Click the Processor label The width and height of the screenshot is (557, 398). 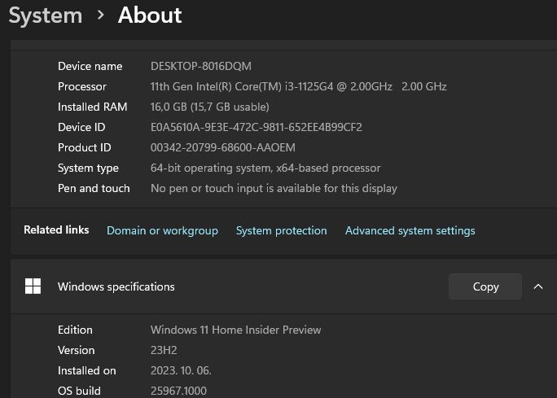82,86
